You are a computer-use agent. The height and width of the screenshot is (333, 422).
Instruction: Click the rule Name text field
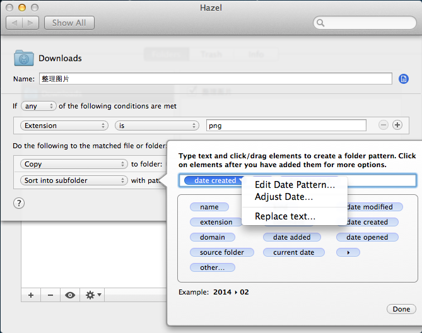click(215, 79)
